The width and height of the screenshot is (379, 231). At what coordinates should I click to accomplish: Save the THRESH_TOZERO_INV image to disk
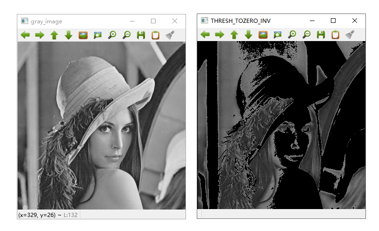(x=321, y=35)
